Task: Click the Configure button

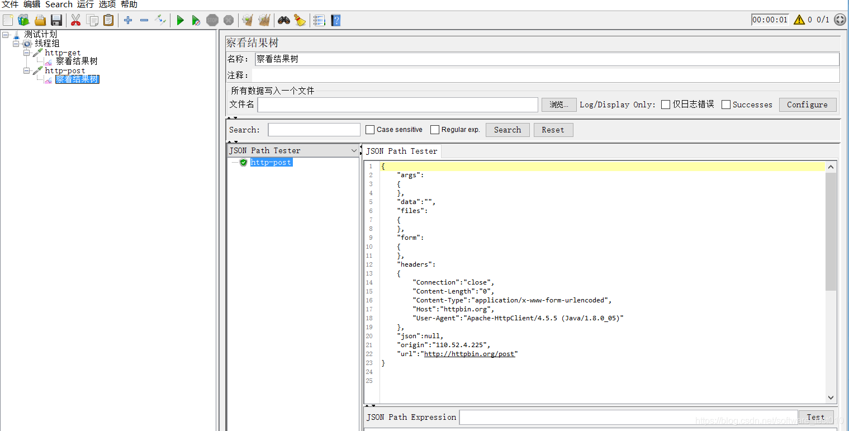Action: 808,105
